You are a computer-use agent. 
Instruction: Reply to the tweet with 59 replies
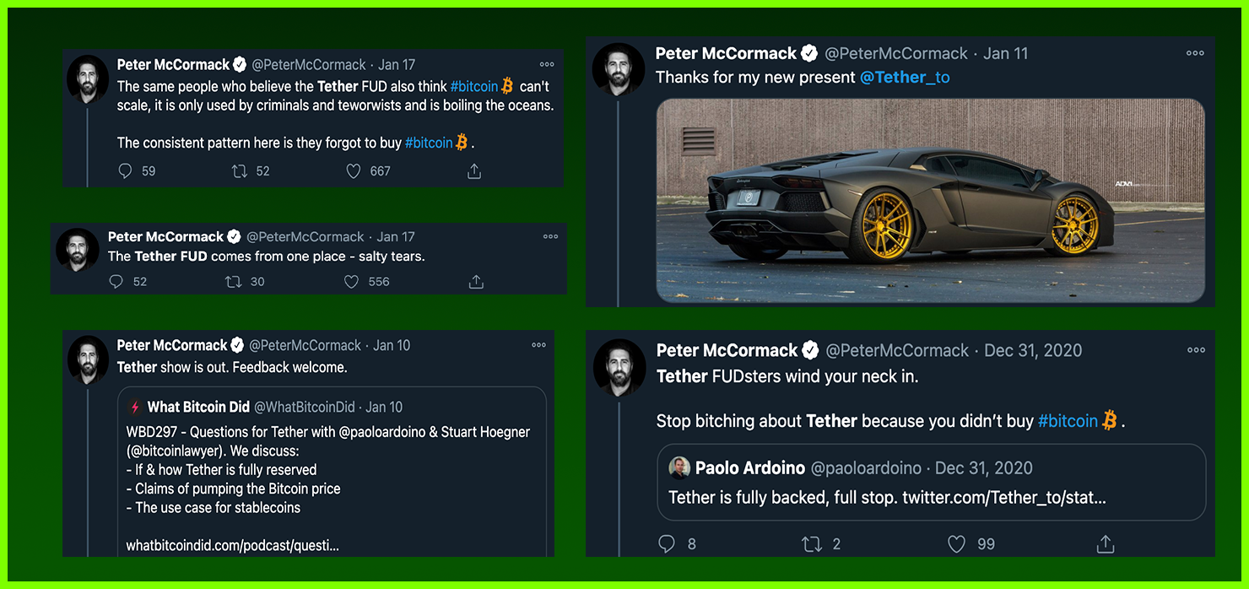pos(126,171)
